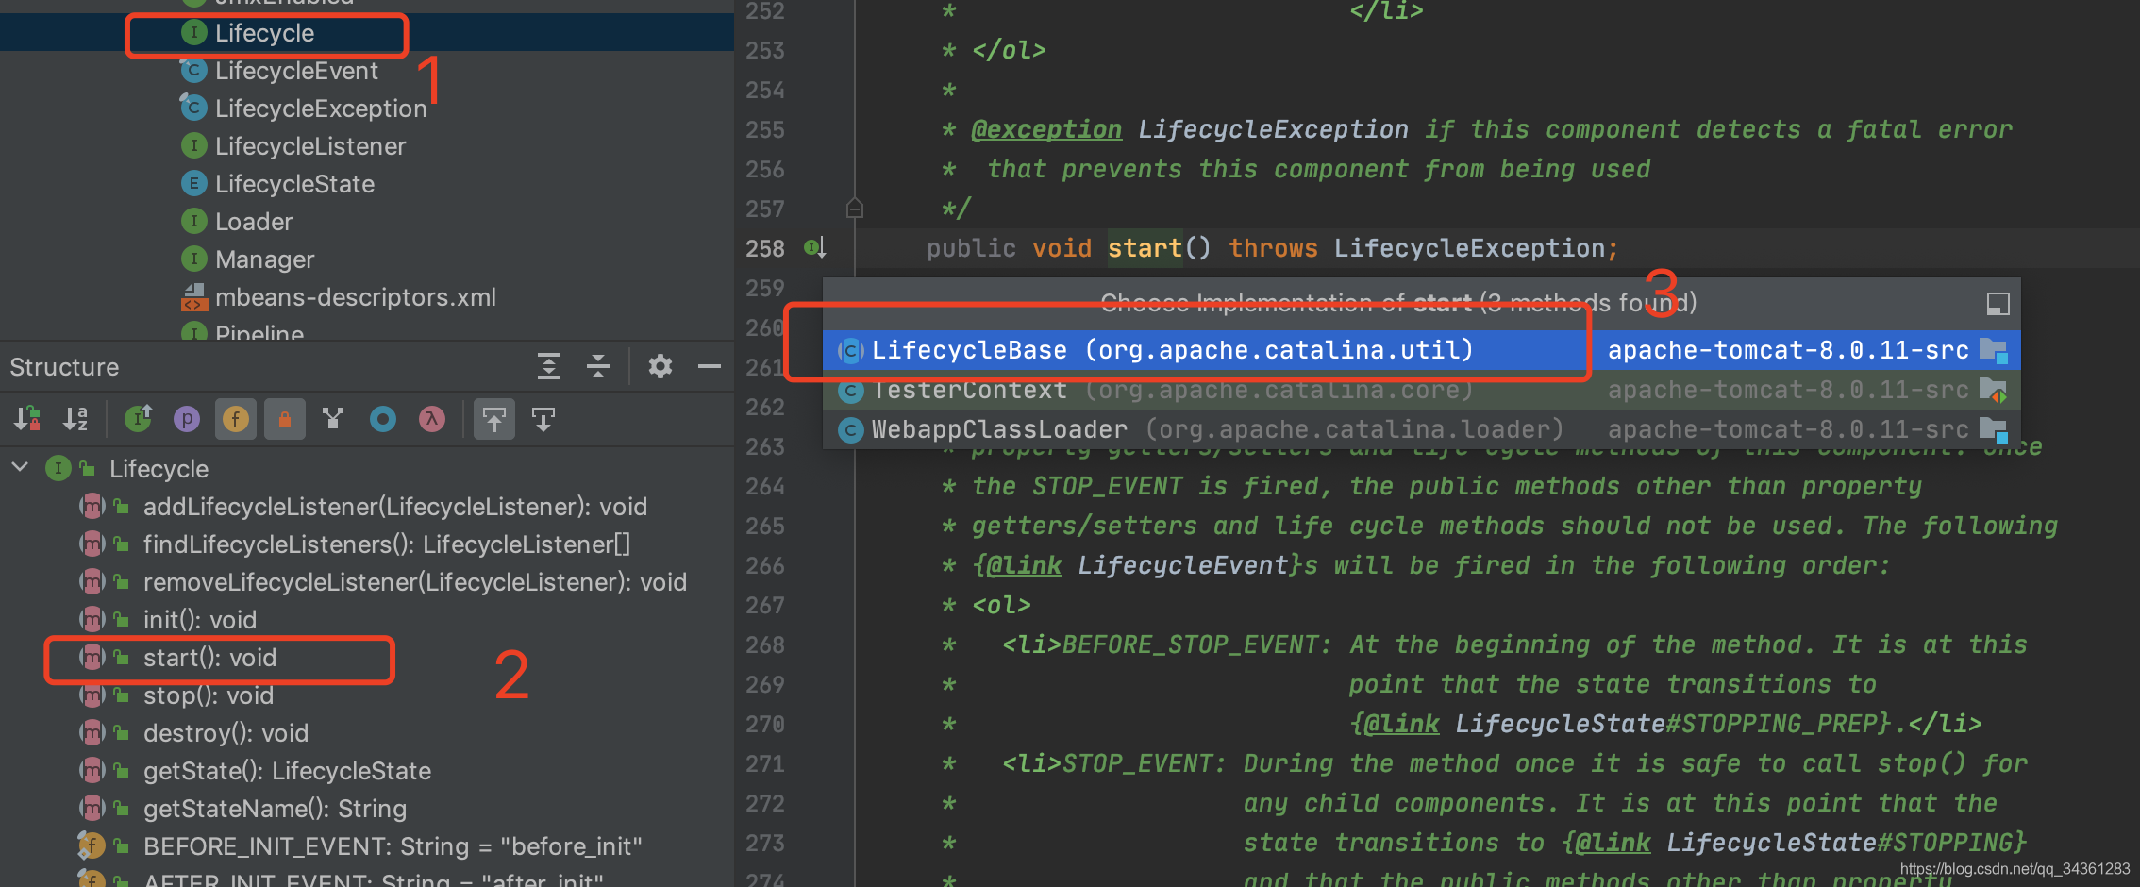Viewport: 2140px width, 887px height.
Task: Click the @exception tag on line 255
Action: (x=1046, y=129)
